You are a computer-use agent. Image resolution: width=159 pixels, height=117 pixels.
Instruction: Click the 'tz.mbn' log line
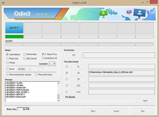(x=14, y=83)
